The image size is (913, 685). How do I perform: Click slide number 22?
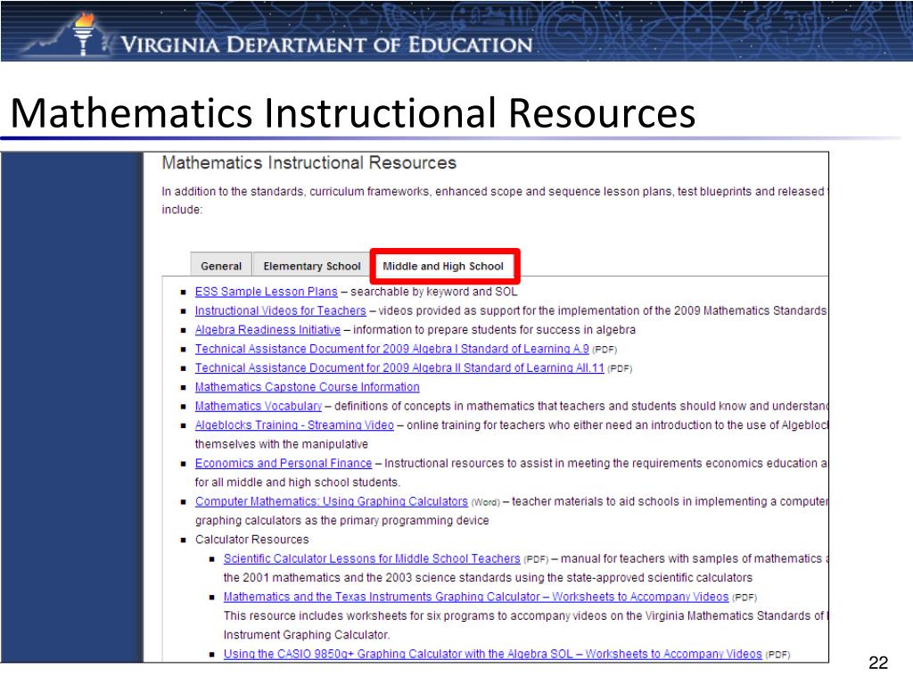coord(878,663)
